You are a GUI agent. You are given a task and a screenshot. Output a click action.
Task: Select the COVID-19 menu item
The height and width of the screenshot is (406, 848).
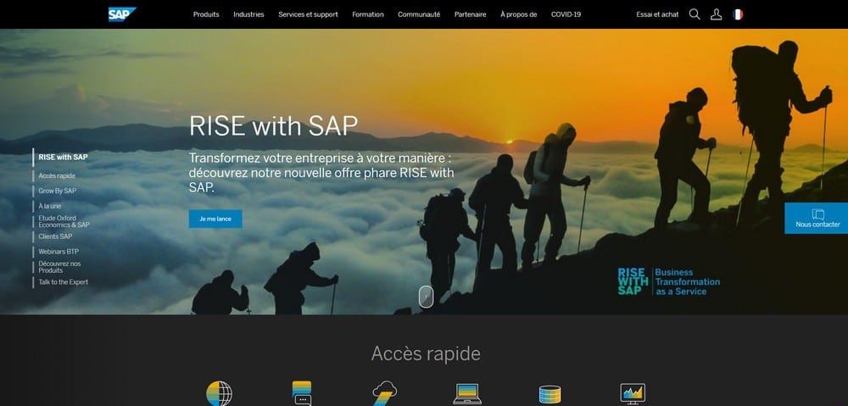[x=566, y=14]
